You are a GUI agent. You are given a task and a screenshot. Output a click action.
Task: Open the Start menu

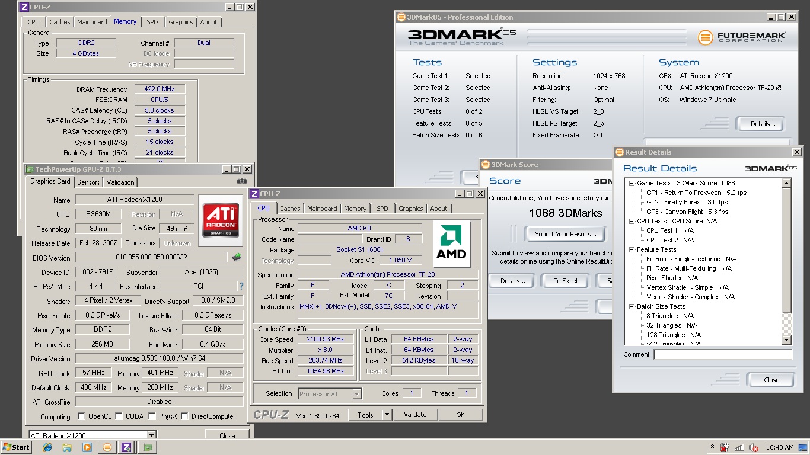pyautogui.click(x=16, y=447)
